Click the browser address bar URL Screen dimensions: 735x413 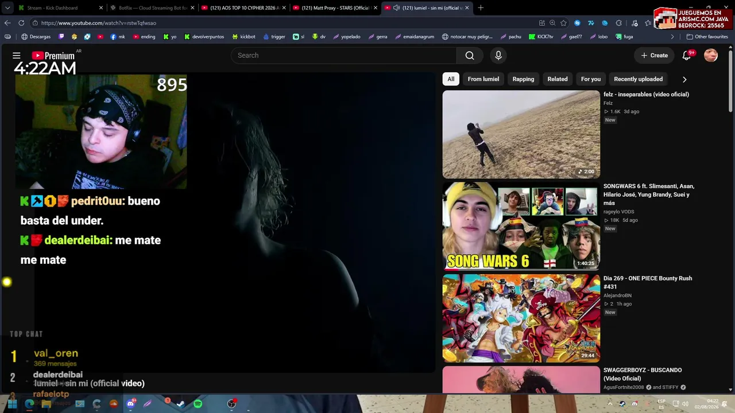click(x=99, y=23)
